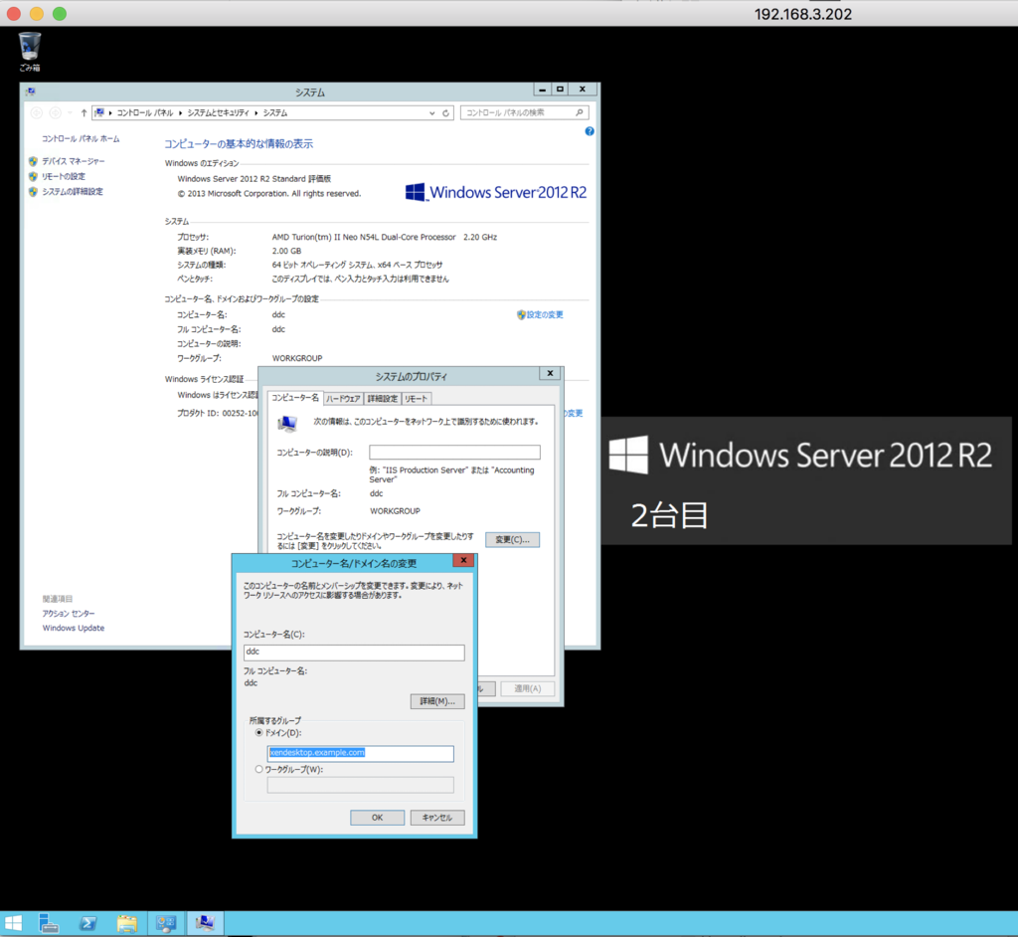The image size is (1018, 937).
Task: Click the 2.00 GB RAM value
Action: 286,251
